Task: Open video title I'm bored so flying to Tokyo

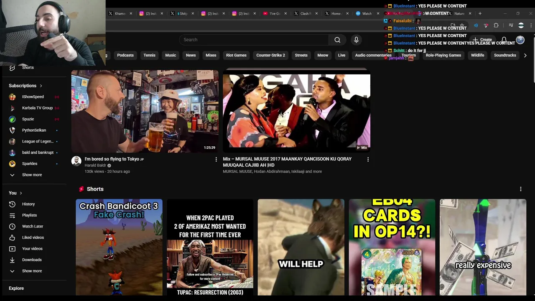Action: [114, 159]
